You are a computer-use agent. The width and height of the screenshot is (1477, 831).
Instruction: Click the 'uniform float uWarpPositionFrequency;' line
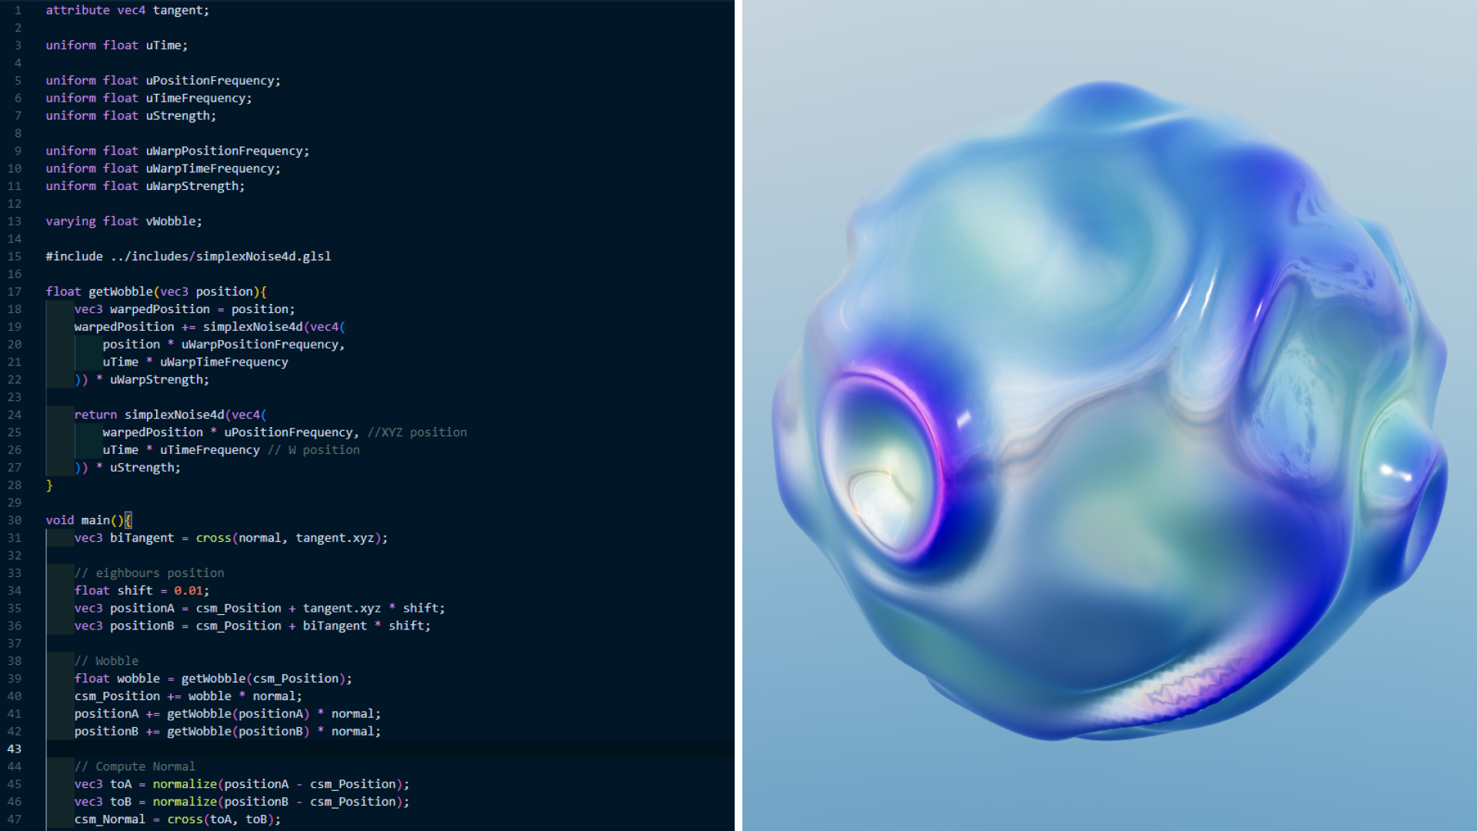point(177,152)
